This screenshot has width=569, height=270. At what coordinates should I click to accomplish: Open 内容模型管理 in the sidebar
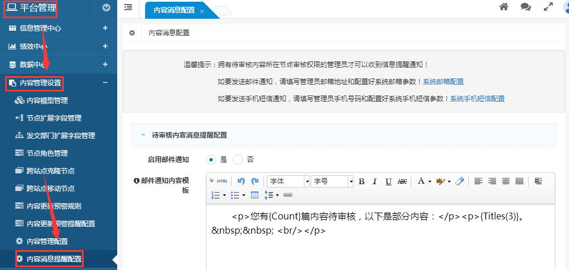pyautogui.click(x=47, y=101)
